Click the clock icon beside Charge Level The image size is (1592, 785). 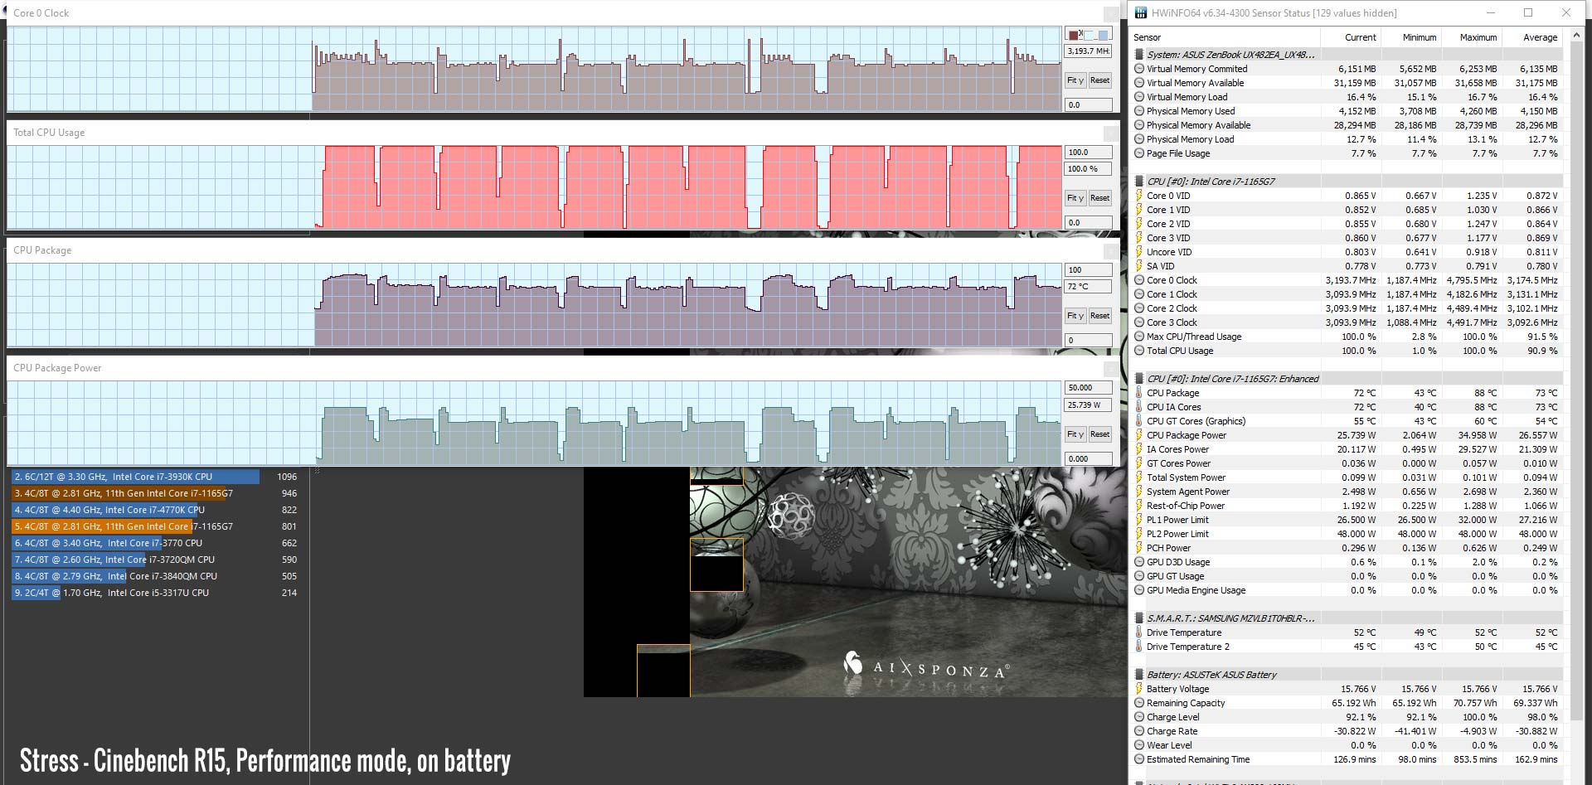tap(1139, 717)
